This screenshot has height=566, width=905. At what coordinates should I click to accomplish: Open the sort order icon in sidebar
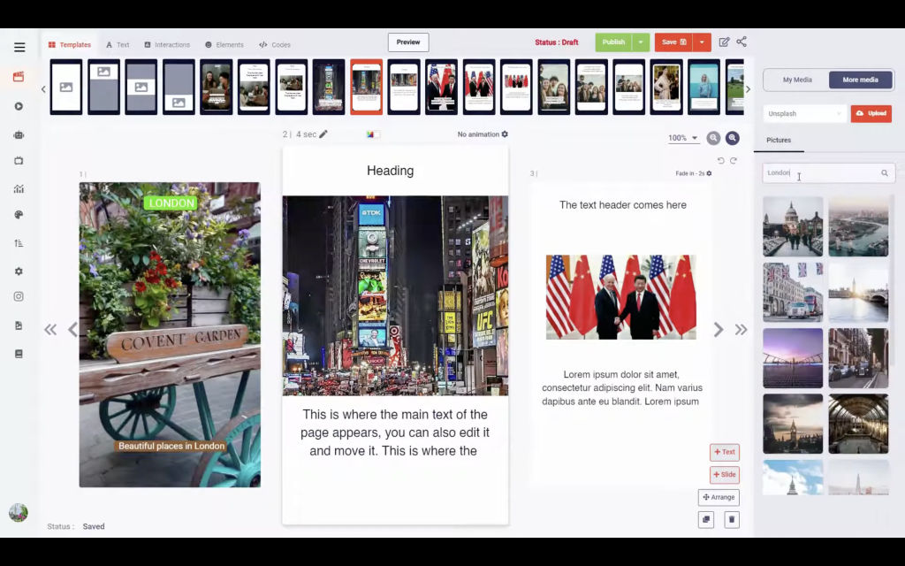pos(19,243)
